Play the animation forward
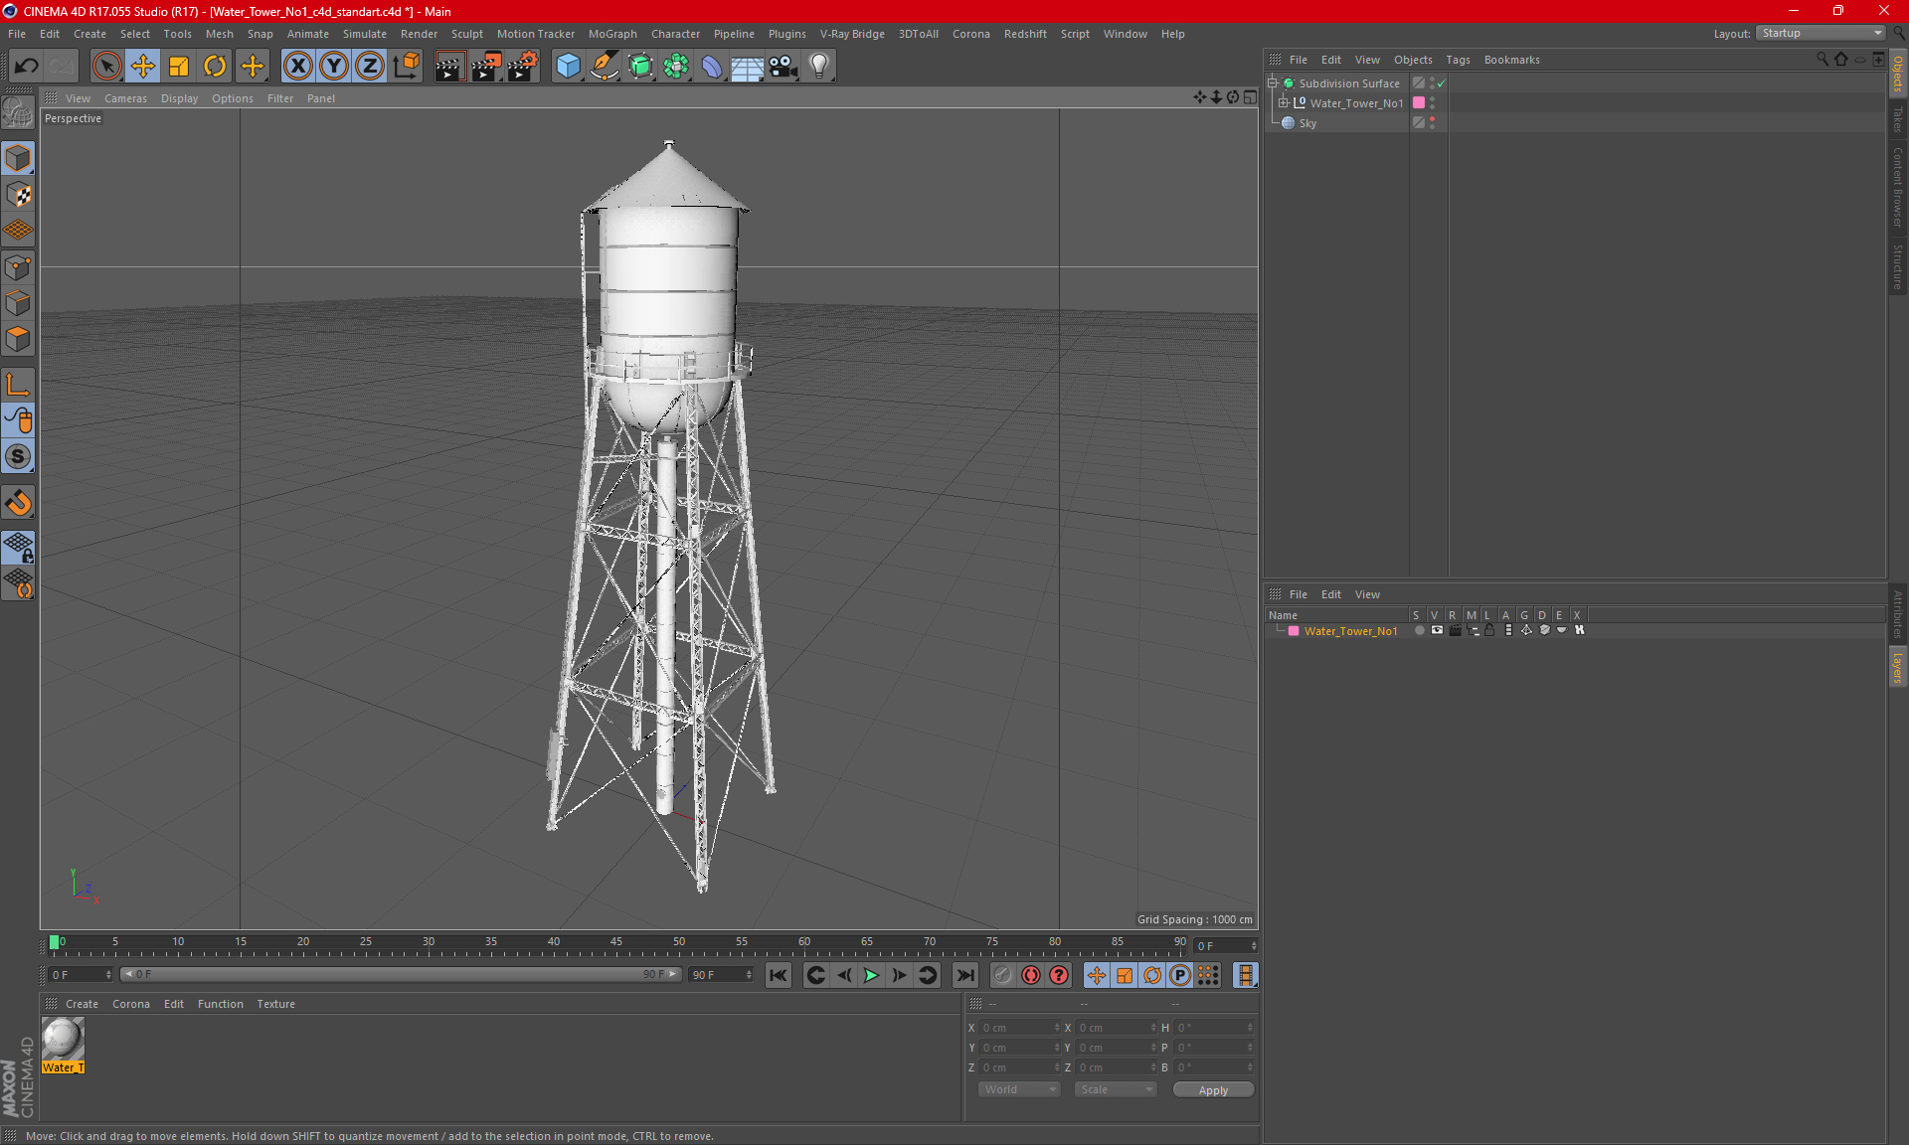Screen dimensions: 1909x1145 pyautogui.click(x=871, y=976)
